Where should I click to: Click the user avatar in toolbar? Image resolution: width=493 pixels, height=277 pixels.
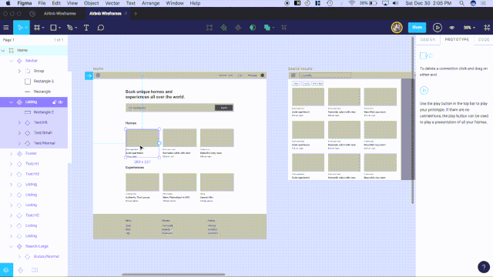coord(397,28)
